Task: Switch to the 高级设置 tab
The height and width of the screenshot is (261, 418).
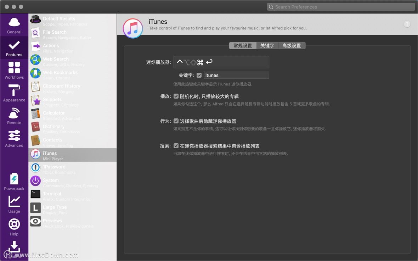Action: tap(292, 46)
